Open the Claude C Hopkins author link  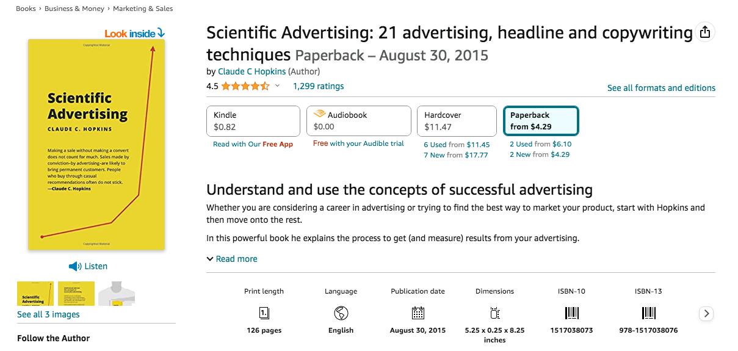coord(251,71)
